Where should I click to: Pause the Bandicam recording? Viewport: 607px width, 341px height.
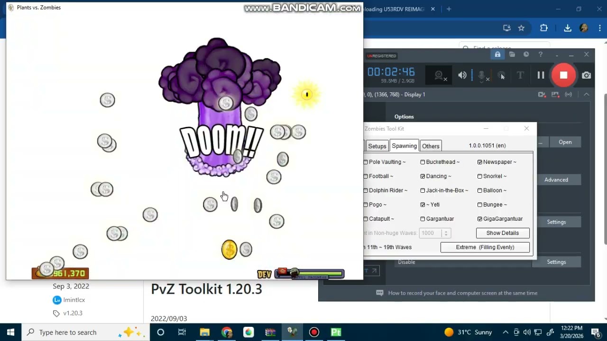541,75
